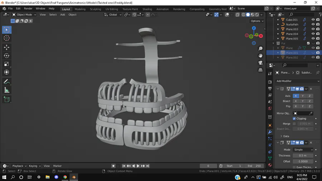Open the Output properties printer tab
Image resolution: width=322 pixels, height=181 pixels.
click(270, 88)
